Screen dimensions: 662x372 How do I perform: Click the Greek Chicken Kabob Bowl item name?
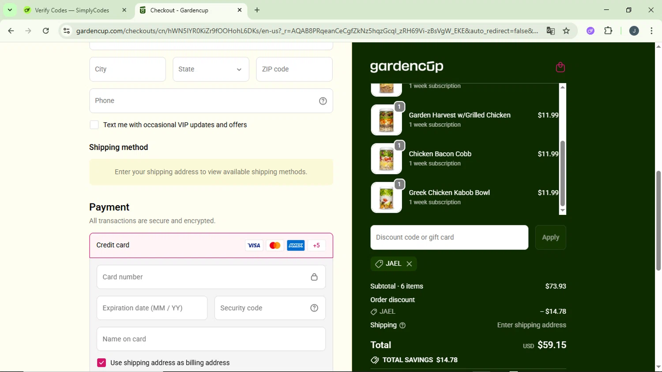pyautogui.click(x=449, y=193)
